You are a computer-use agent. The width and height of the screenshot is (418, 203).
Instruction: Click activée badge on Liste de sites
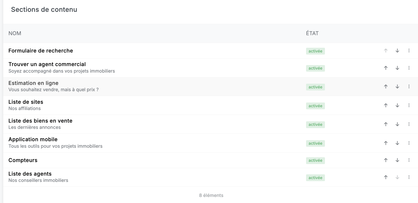(315, 106)
